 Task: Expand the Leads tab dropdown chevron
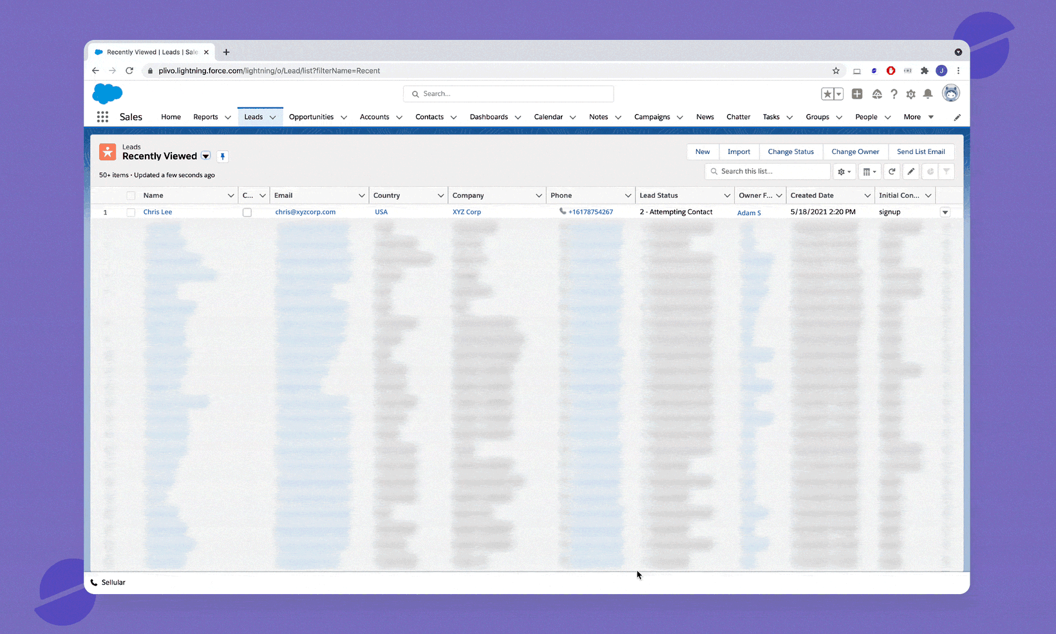coord(272,117)
